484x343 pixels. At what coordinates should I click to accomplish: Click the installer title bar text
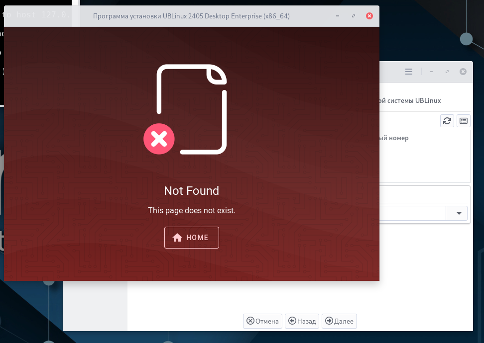[191, 16]
